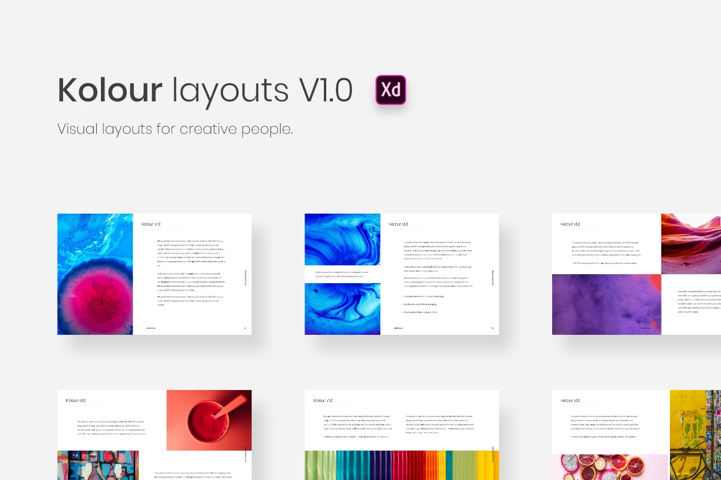Open the citrus fruit slices photo

[x=610, y=467]
